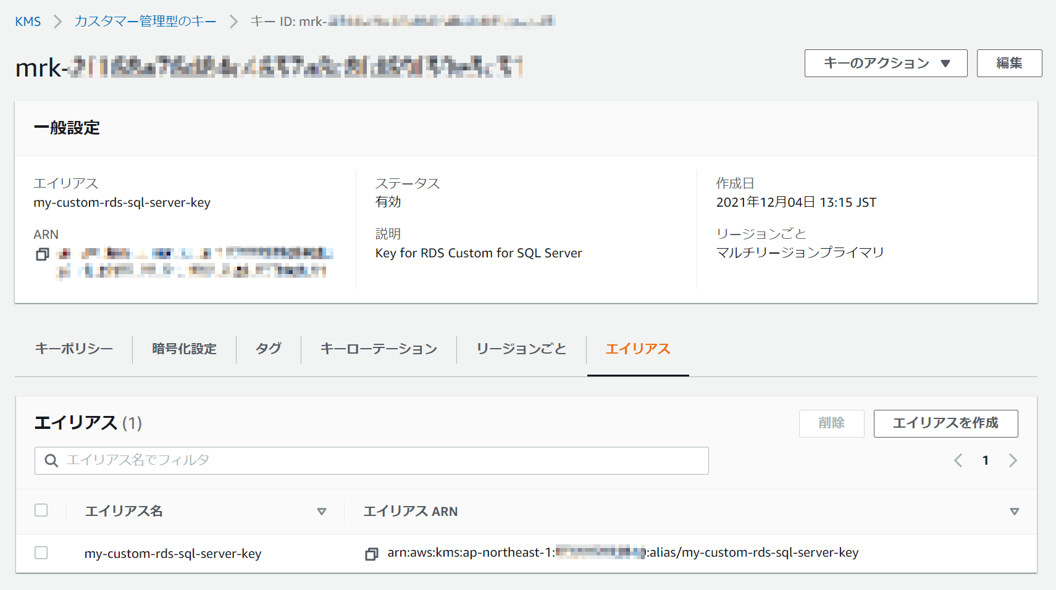This screenshot has width=1056, height=590.
Task: Switch to the キーポリシー tab
Action: click(x=73, y=349)
